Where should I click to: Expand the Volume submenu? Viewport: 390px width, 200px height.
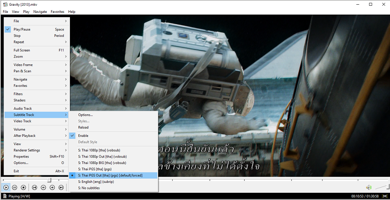point(37,129)
